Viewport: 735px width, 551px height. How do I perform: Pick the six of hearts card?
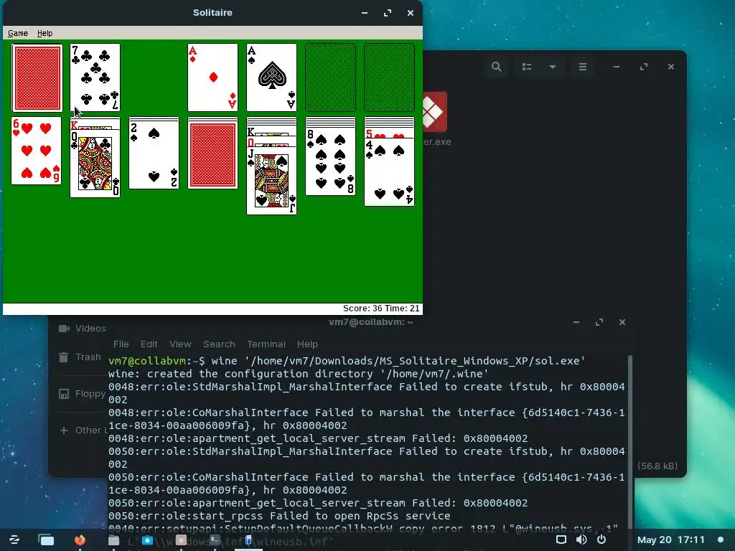(37, 151)
